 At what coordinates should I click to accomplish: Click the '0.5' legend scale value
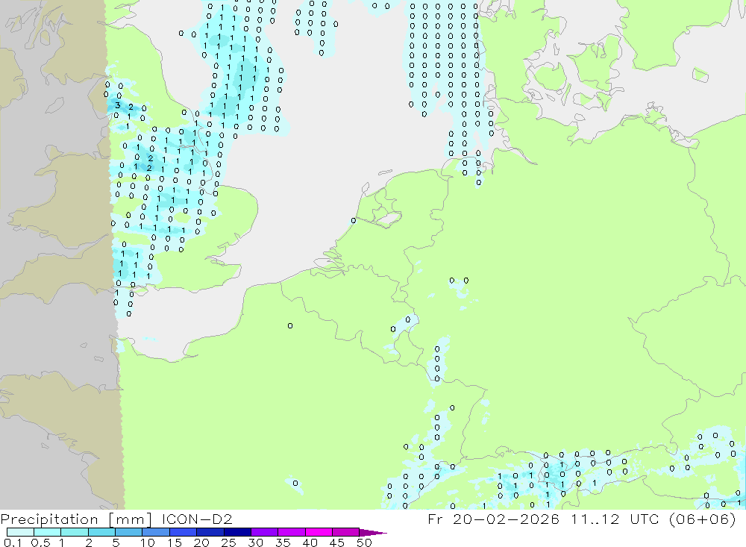40,543
